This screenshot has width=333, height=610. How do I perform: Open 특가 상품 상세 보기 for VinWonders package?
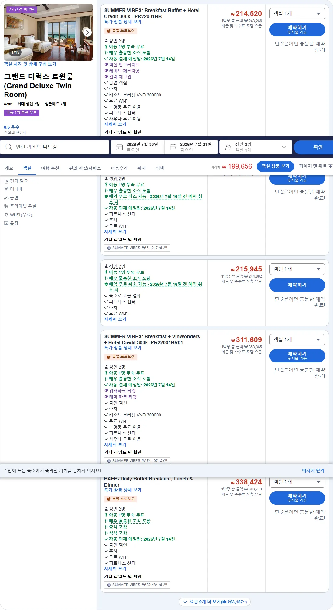click(123, 348)
